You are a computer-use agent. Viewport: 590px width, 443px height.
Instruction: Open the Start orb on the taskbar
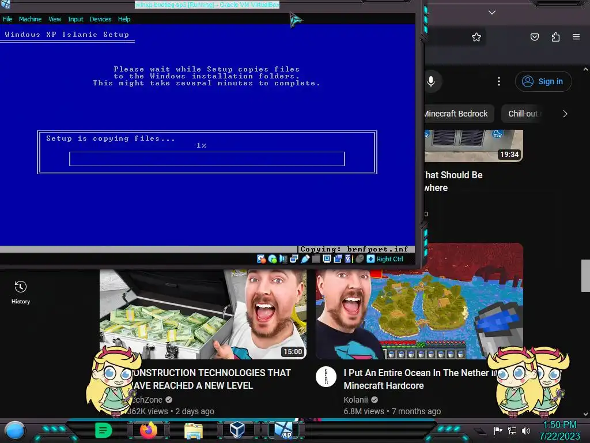[15, 430]
